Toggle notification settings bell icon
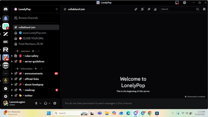Screen dimensions: 208x117 point(142,9)
